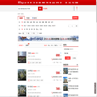
Task: Click the red search button
Action: point(40,9)
